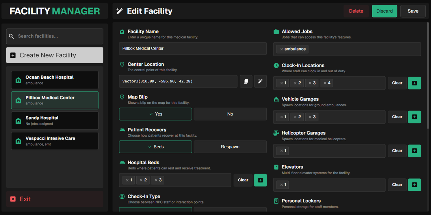Click the red X icon next to Exit
This screenshot has width=431, height=215.
(13, 199)
